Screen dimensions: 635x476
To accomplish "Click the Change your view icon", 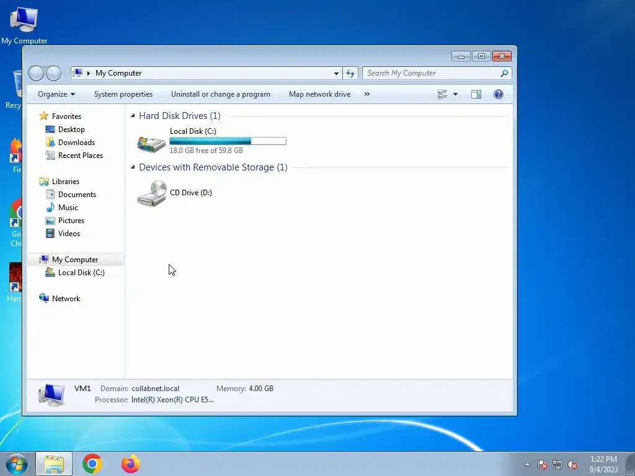I will tap(442, 94).
